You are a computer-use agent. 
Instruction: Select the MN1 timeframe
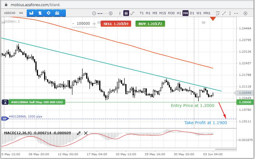[207, 13]
